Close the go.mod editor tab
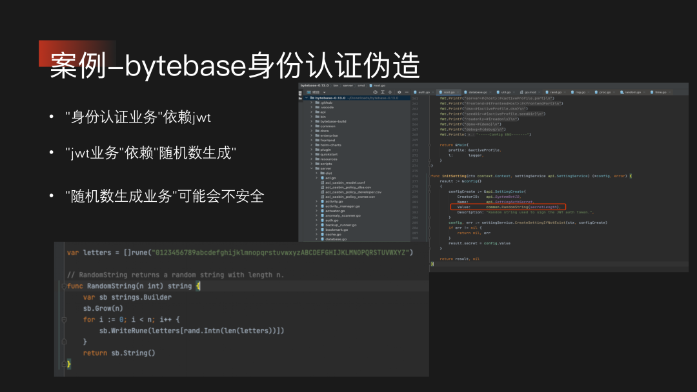Image resolution: width=697 pixels, height=392 pixels. coord(540,92)
